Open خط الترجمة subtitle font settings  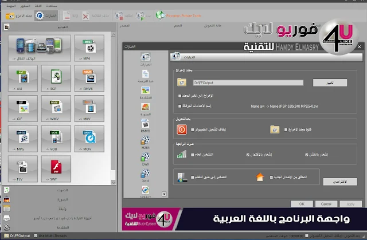[146, 76]
